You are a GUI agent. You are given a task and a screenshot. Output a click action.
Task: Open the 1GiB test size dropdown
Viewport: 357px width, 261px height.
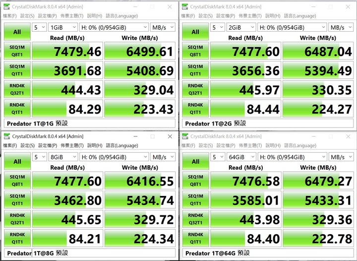coord(63,28)
